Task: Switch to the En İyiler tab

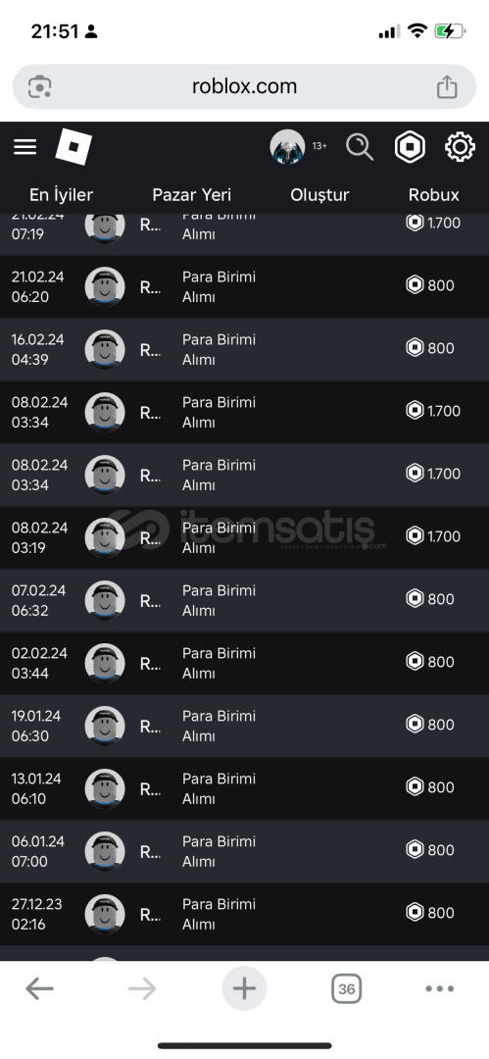Action: [x=62, y=194]
